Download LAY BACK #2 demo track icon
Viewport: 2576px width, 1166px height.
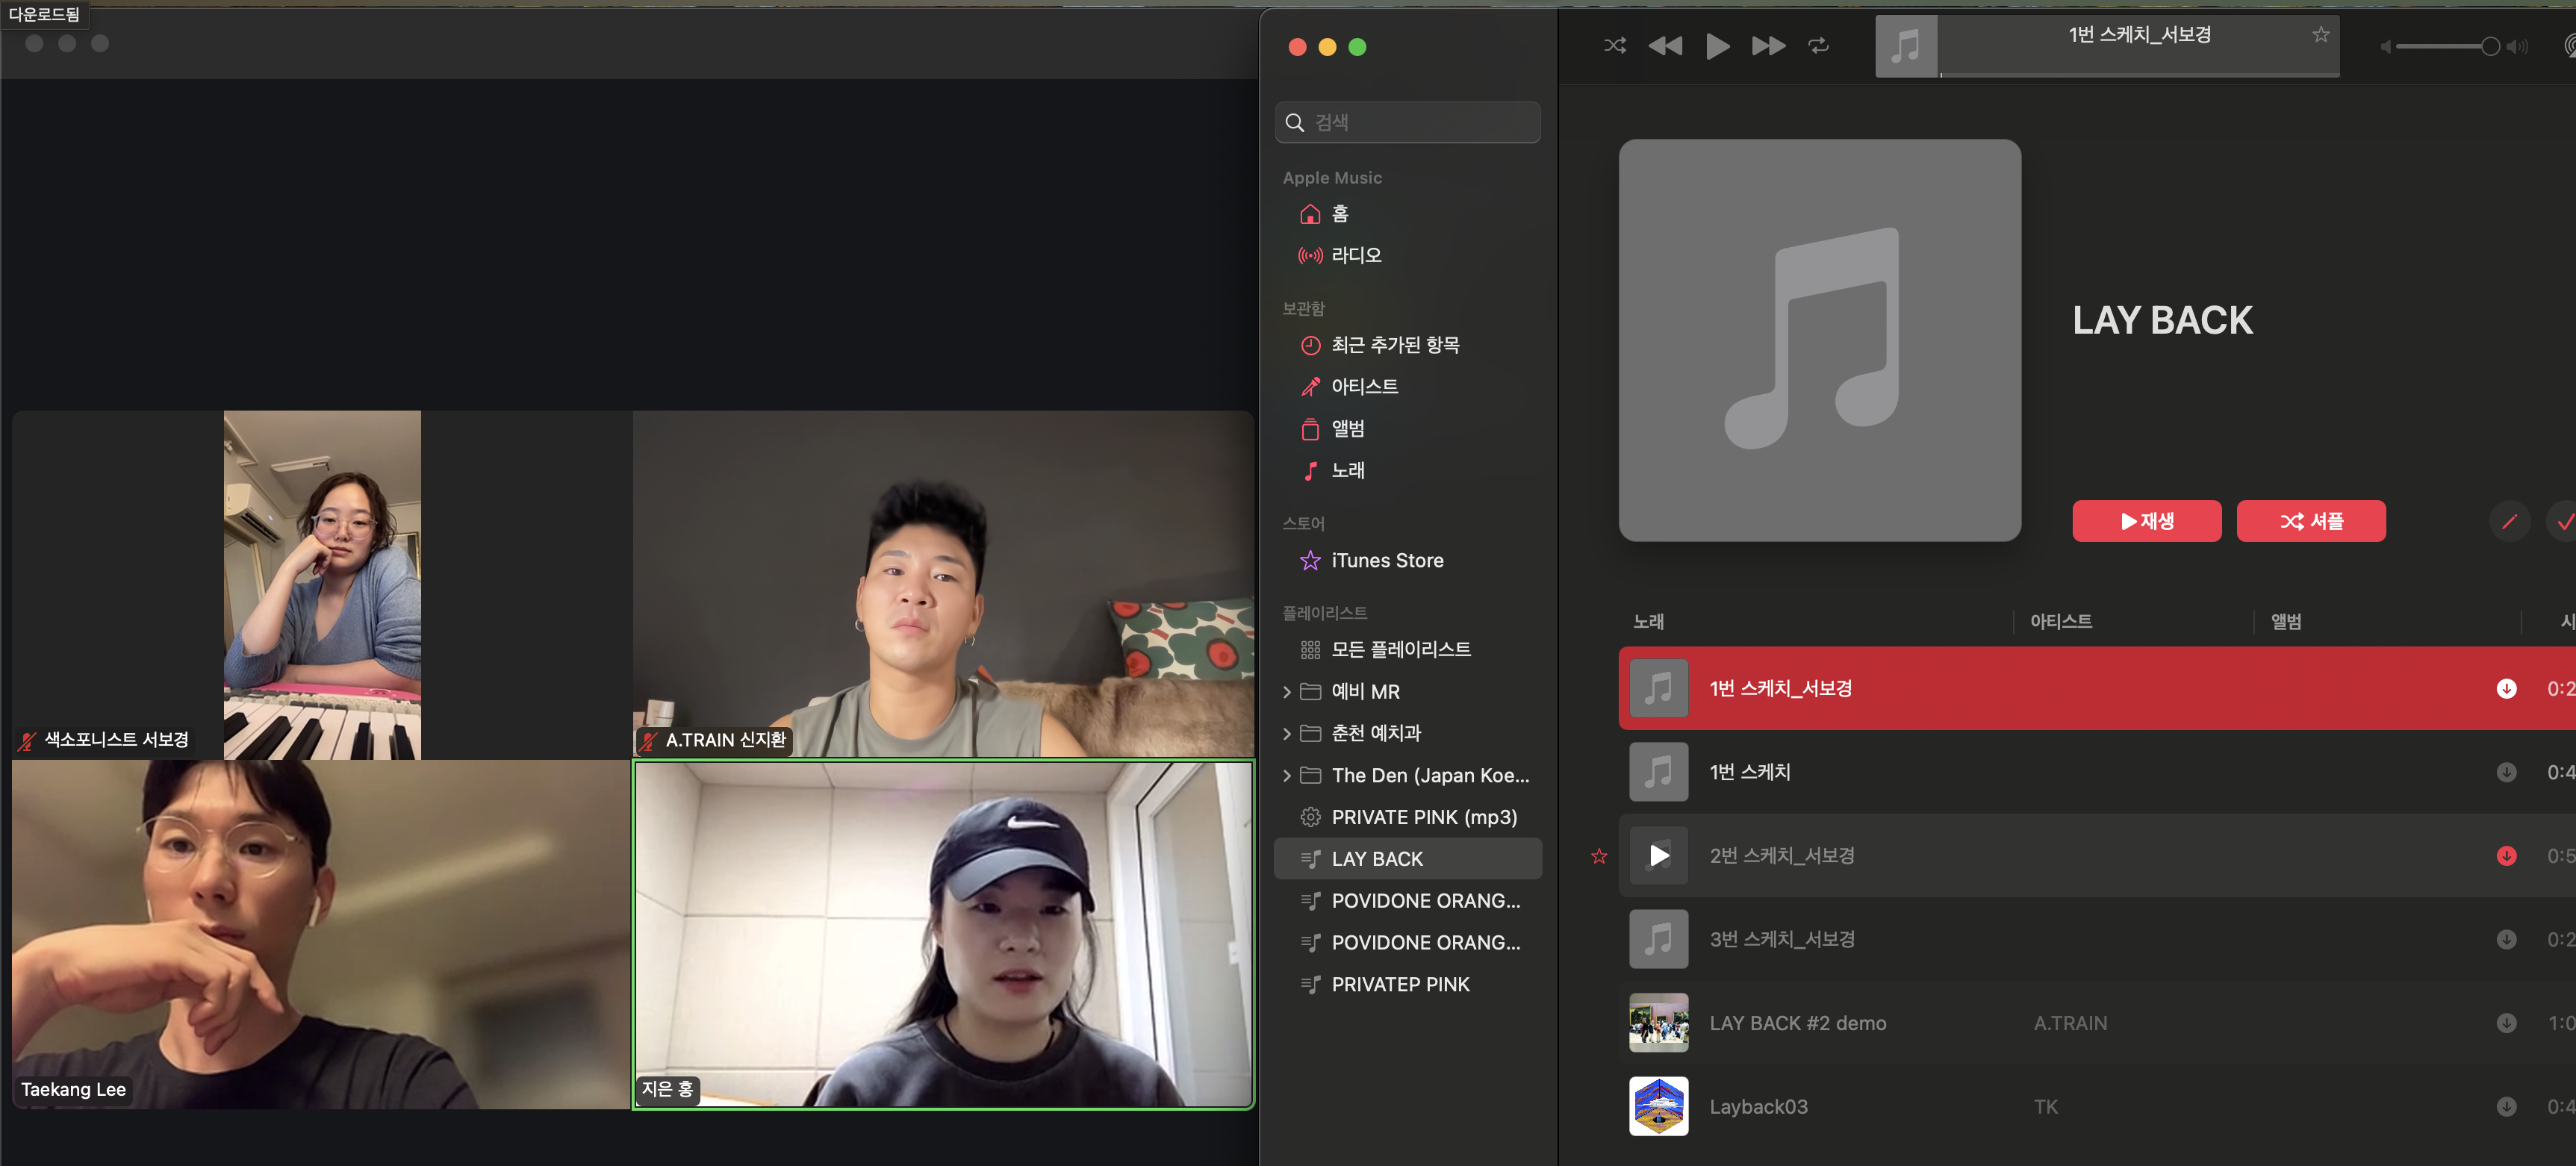[x=2506, y=1023]
